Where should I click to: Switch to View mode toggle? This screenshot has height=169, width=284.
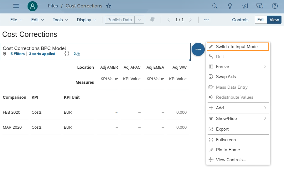pos(274,20)
